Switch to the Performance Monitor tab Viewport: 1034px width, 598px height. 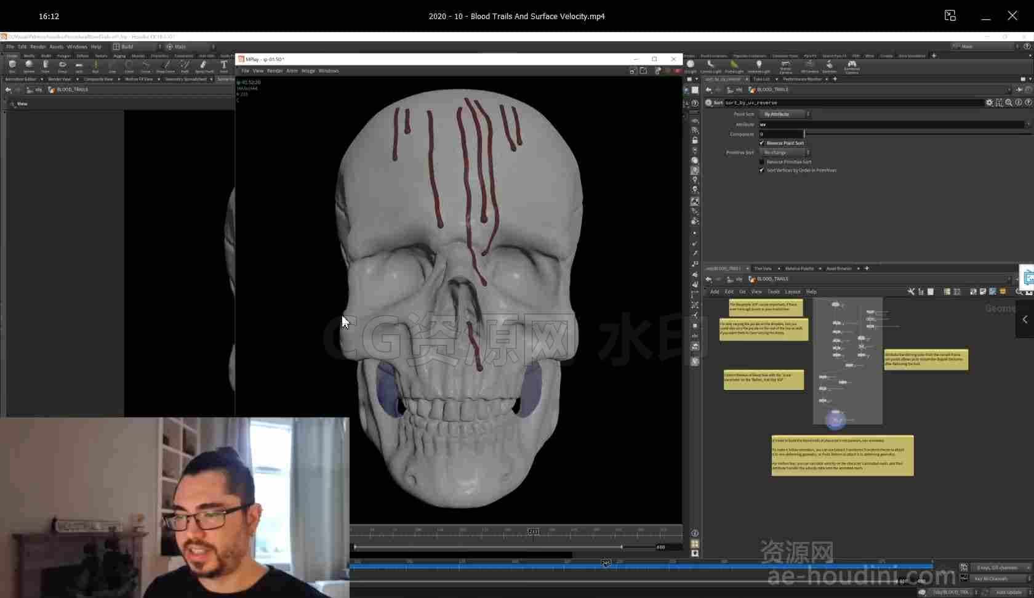click(803, 79)
